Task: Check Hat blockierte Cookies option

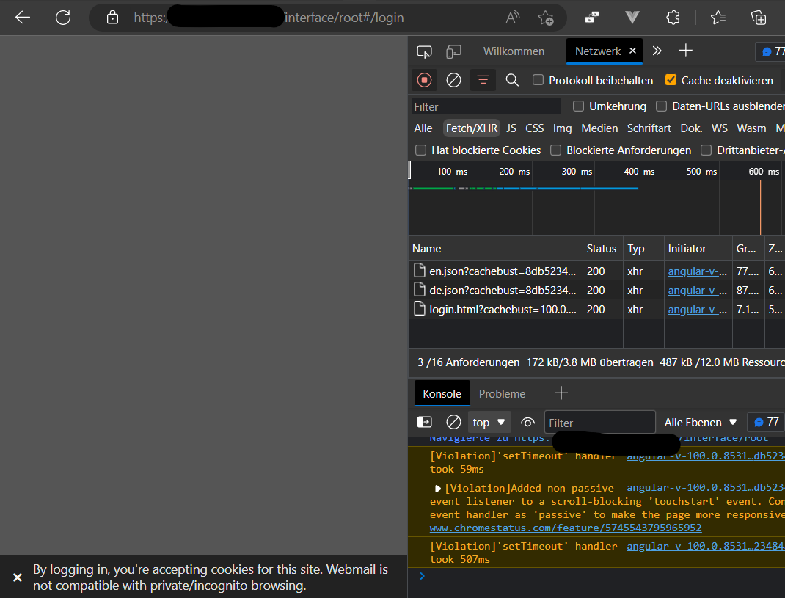Action: [421, 150]
